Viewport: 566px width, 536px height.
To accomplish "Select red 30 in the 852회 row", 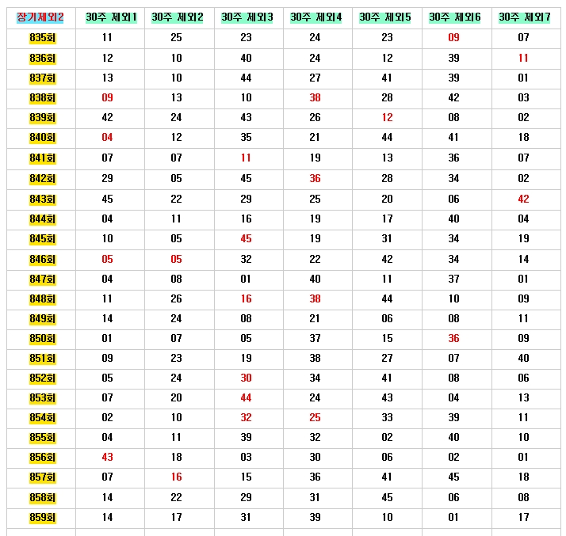I will (x=246, y=378).
